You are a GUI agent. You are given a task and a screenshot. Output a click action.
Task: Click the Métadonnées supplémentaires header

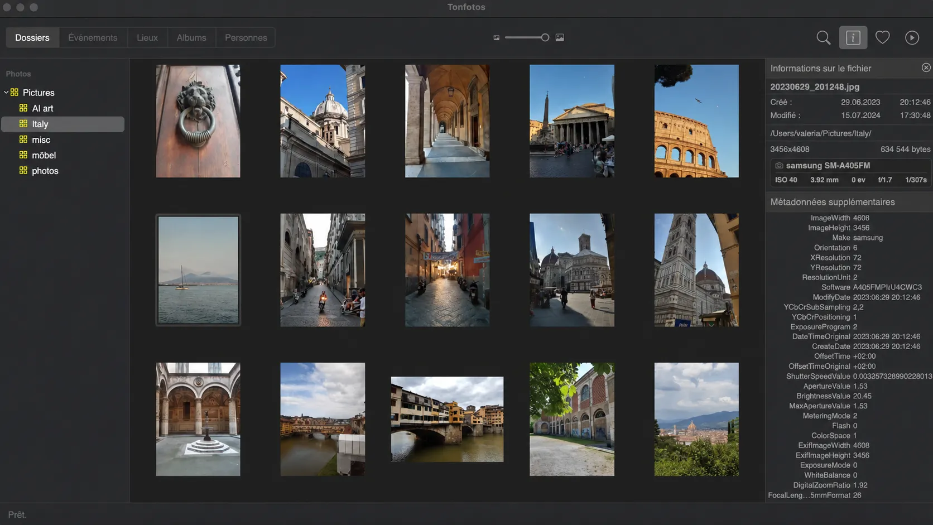pos(833,202)
